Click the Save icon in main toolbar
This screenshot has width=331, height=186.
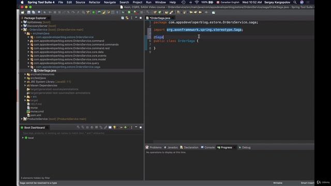pyautogui.click(x=29, y=12)
